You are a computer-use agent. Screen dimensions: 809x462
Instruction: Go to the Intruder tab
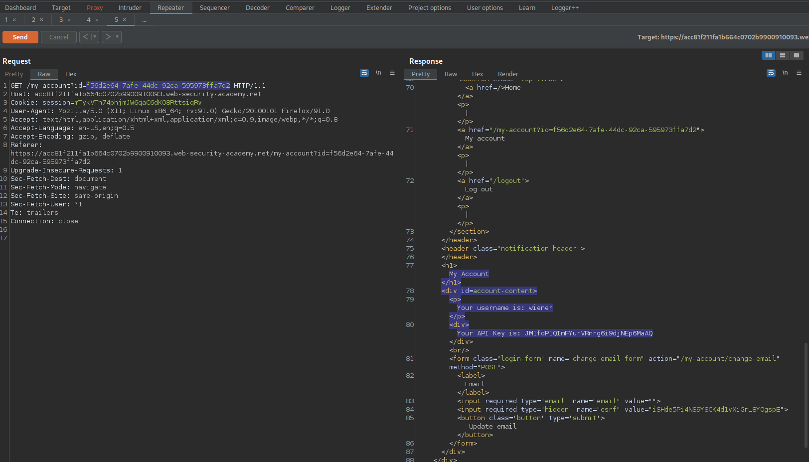(x=130, y=7)
